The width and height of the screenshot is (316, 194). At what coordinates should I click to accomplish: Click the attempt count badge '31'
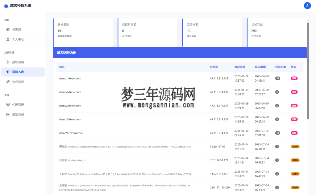pyautogui.click(x=277, y=78)
